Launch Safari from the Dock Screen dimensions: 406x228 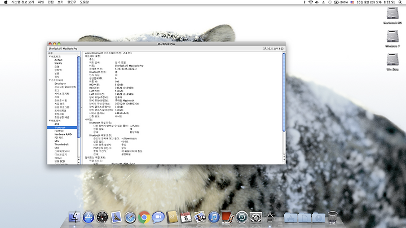(130, 217)
